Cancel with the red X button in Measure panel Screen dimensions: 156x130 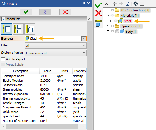(x=65, y=12)
